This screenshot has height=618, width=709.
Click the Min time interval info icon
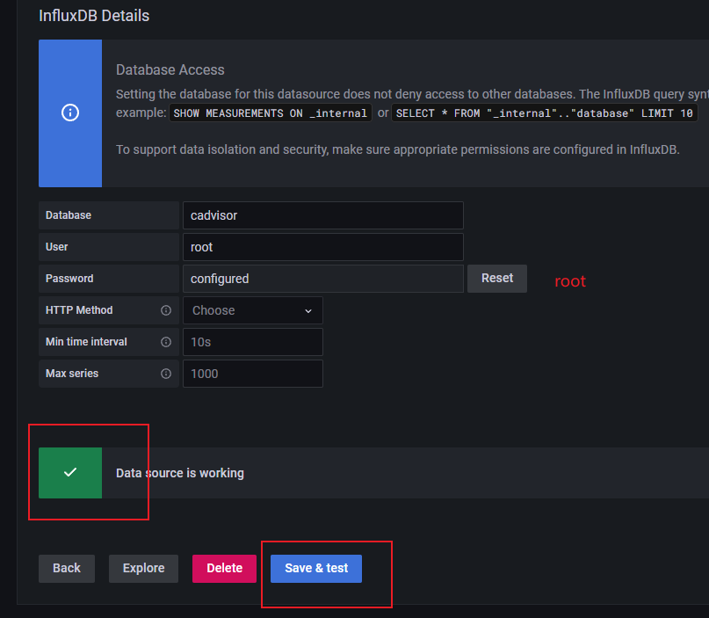(166, 342)
